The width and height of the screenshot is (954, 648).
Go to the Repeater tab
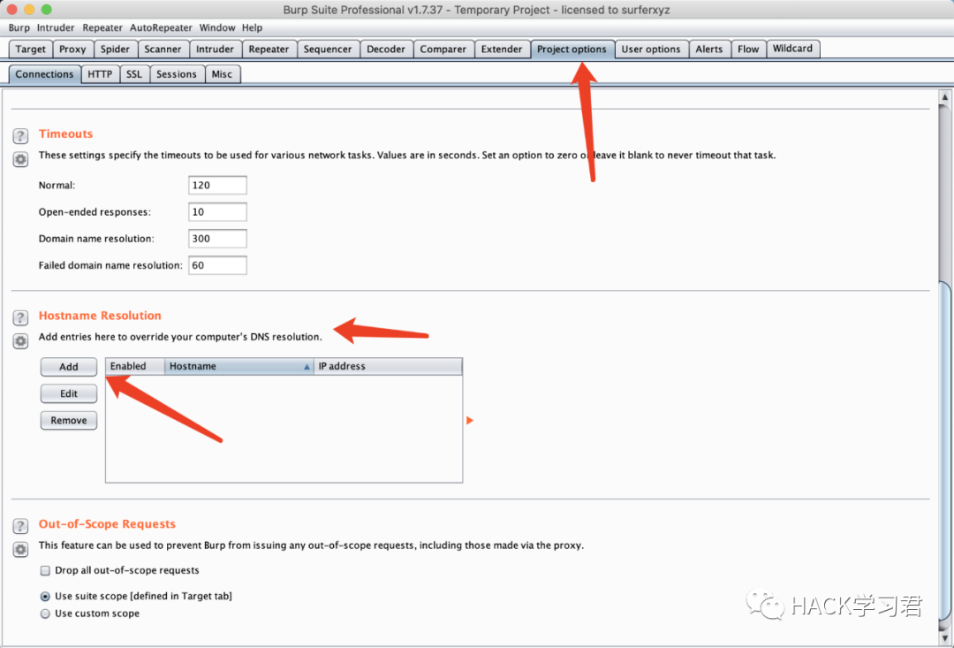click(269, 50)
